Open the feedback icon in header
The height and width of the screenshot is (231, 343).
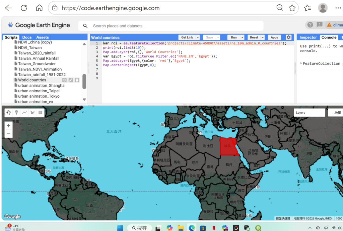320,25
